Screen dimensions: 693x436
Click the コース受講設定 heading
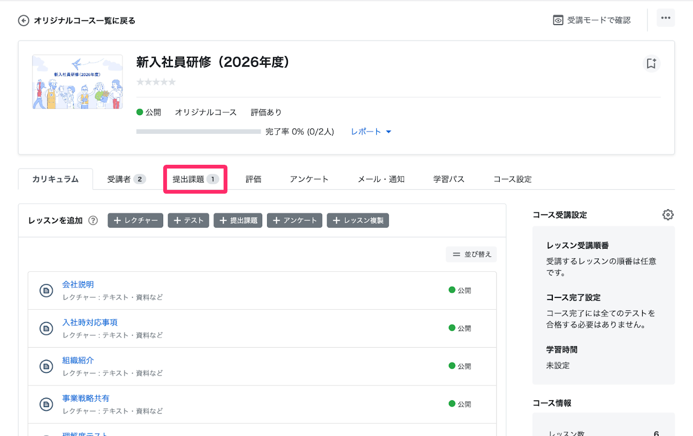click(x=560, y=215)
